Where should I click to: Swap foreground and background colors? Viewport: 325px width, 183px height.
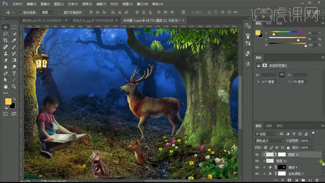14,99
